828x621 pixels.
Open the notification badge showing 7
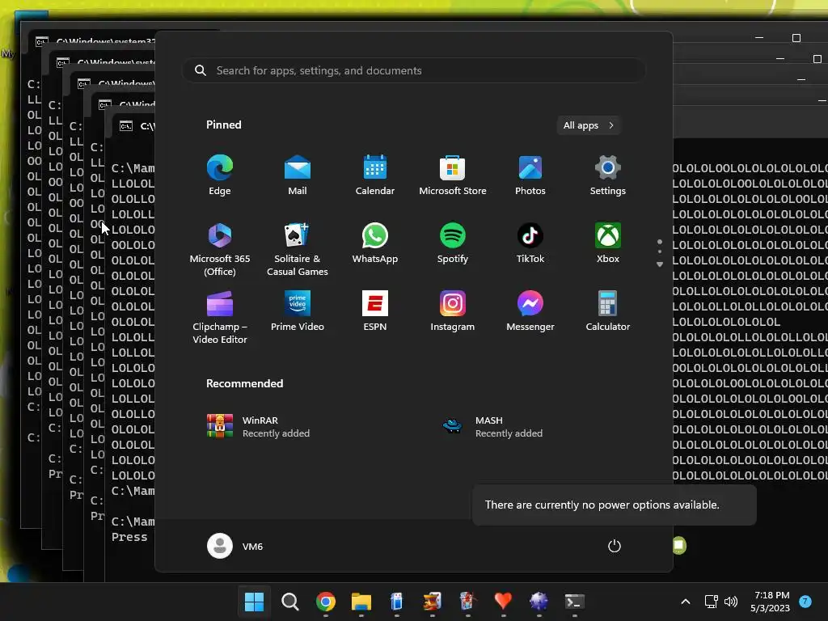click(805, 602)
